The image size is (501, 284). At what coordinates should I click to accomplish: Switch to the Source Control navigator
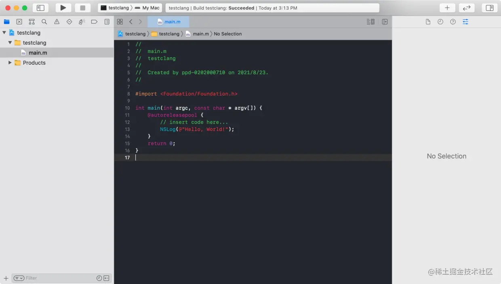tap(19, 22)
